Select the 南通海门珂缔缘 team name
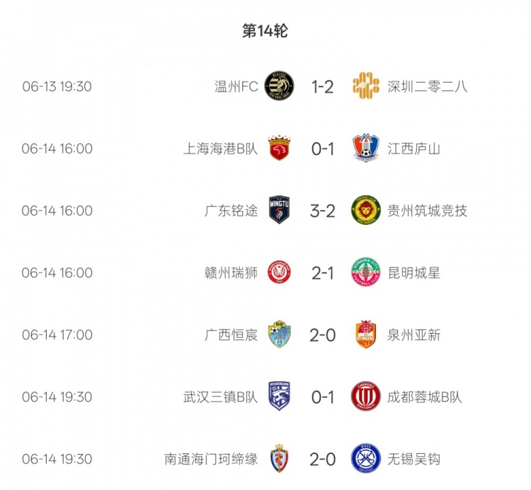Image resolution: width=531 pixels, height=490 pixels. coord(210,459)
